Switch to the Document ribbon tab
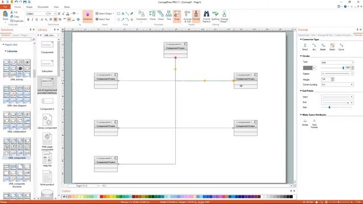The width and height of the screenshot is (363, 204). (x=43, y=7)
